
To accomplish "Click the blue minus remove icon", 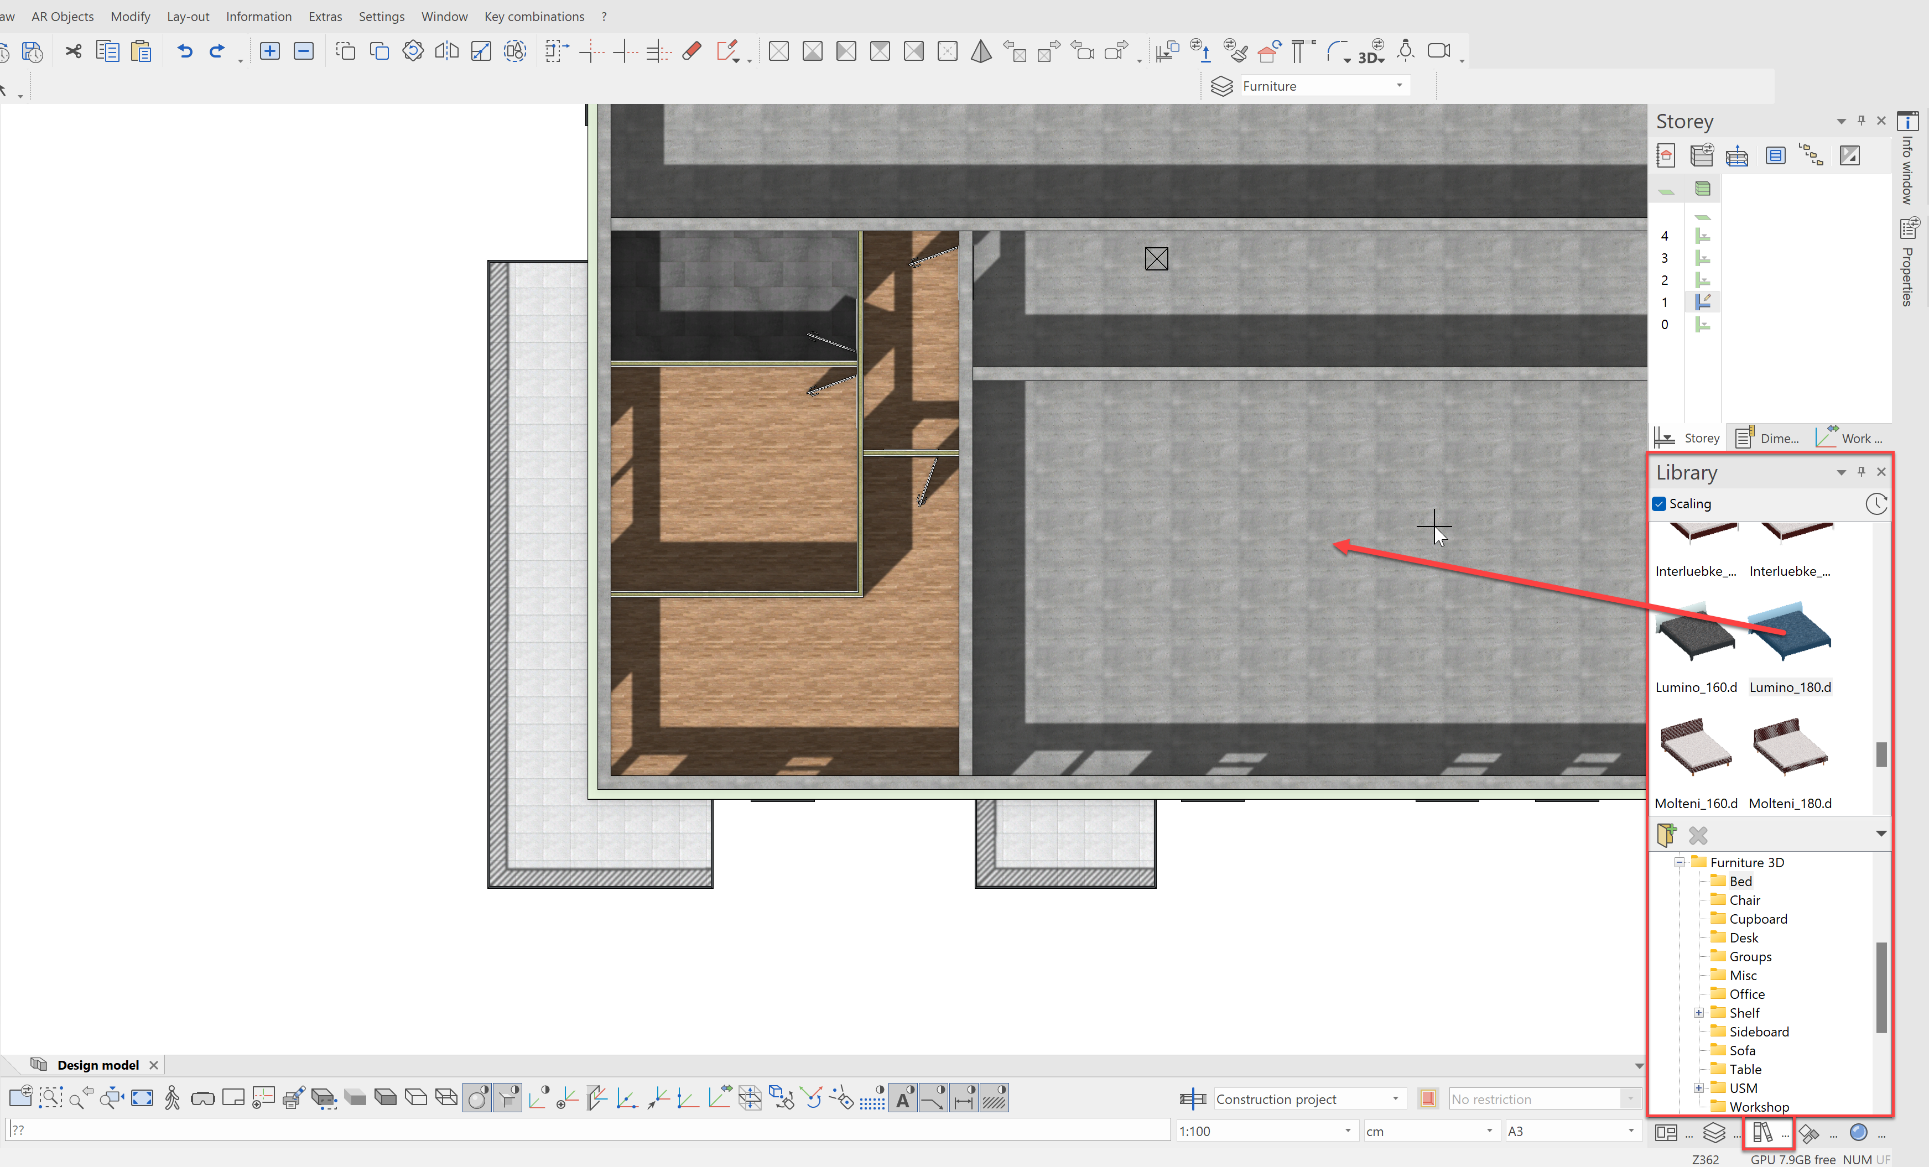I will 304,51.
